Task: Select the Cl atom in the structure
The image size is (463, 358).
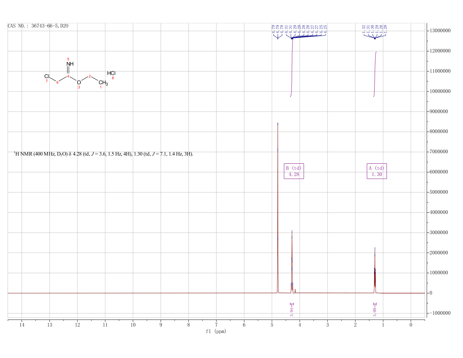Action: pos(47,76)
